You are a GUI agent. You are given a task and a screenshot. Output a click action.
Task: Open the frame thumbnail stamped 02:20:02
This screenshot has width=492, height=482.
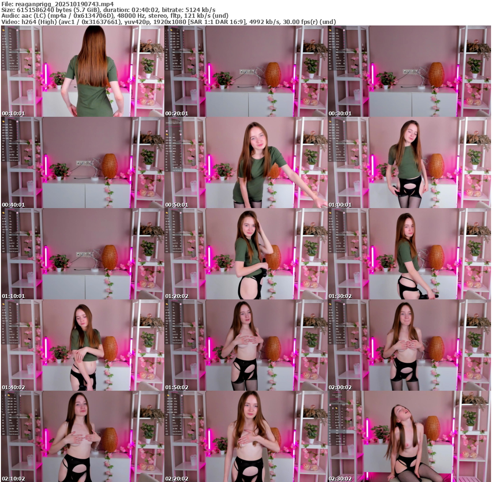[x=246, y=436]
